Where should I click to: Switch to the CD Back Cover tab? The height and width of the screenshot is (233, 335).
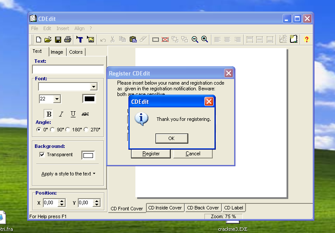tap(203, 208)
